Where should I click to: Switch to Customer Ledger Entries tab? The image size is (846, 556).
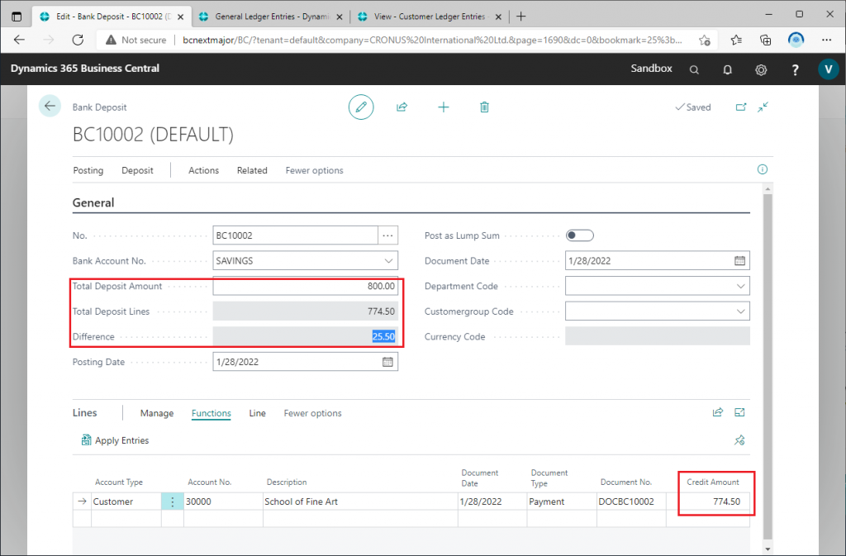tap(430, 17)
